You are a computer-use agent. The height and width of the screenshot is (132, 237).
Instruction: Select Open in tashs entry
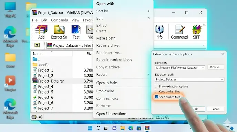pyautogui.click(x=107, y=82)
